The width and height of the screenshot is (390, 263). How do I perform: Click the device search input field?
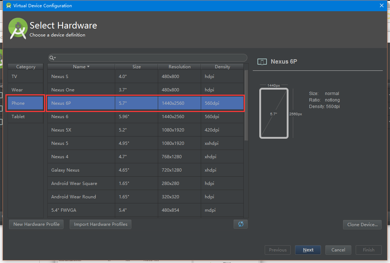[x=150, y=58]
